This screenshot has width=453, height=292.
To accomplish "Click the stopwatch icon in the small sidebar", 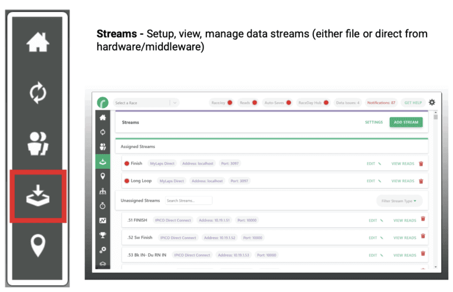I will [103, 206].
